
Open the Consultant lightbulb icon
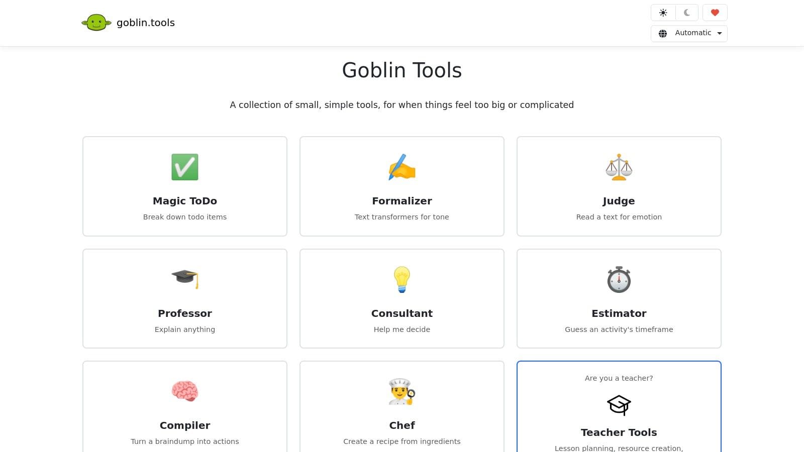401,279
